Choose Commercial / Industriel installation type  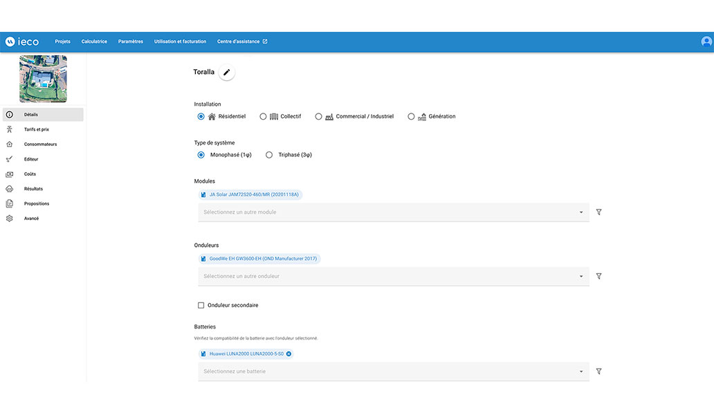pyautogui.click(x=319, y=117)
